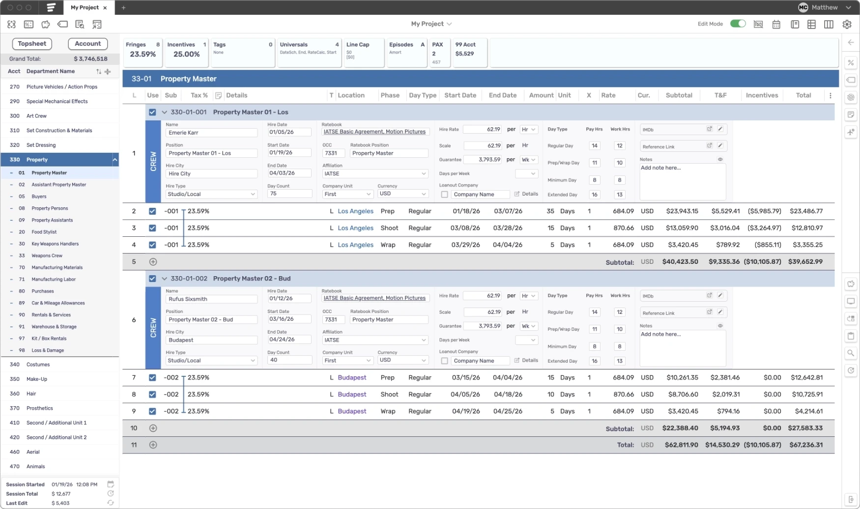Image resolution: width=860 pixels, height=509 pixels.
Task: Turn off the Edit Mode toggle
Action: click(x=738, y=23)
